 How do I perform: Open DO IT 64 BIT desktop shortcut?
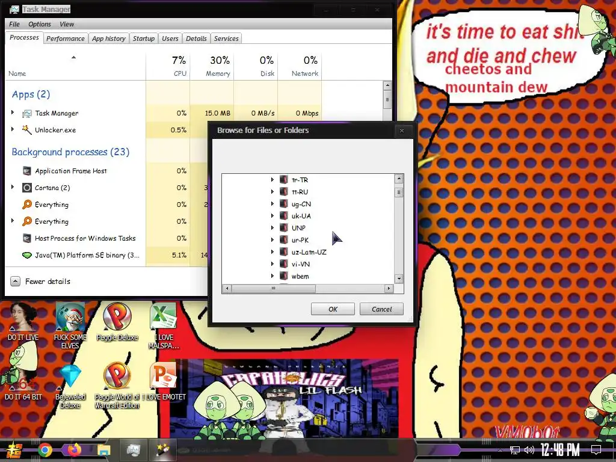(23, 381)
